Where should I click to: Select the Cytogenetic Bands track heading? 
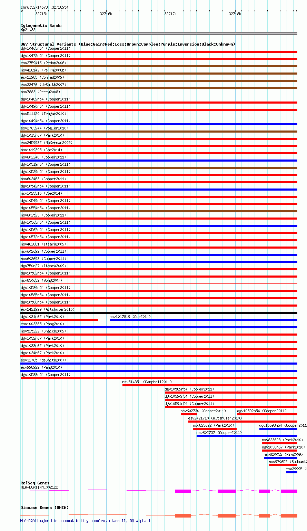41,26
